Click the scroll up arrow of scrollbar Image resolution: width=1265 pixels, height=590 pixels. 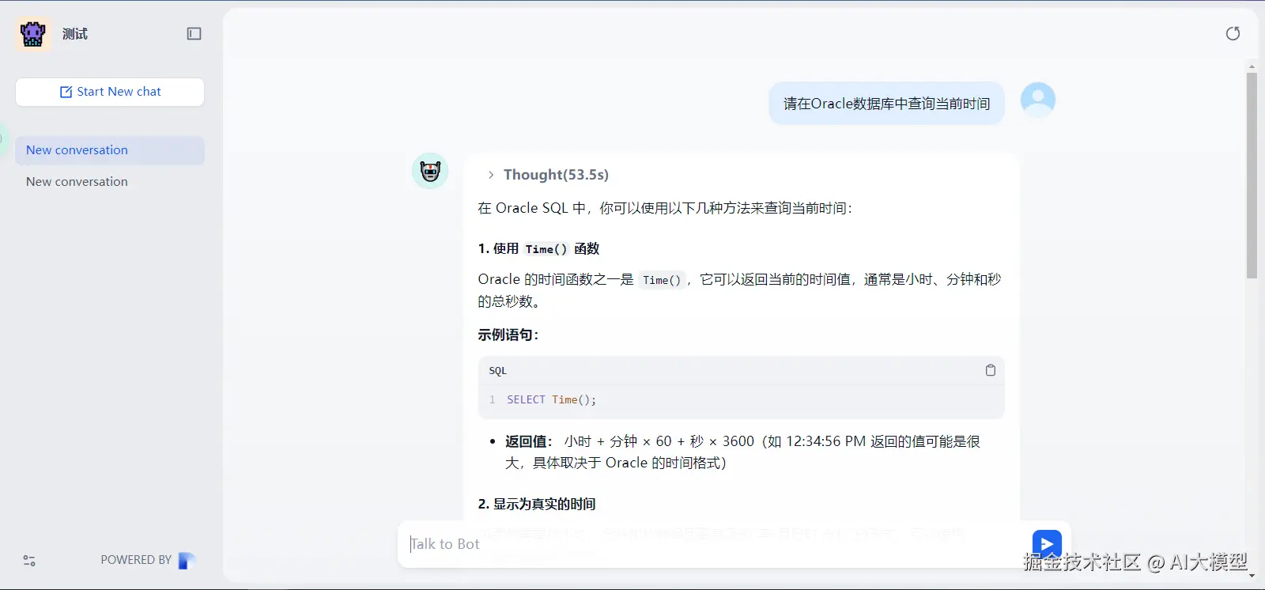[1252, 66]
